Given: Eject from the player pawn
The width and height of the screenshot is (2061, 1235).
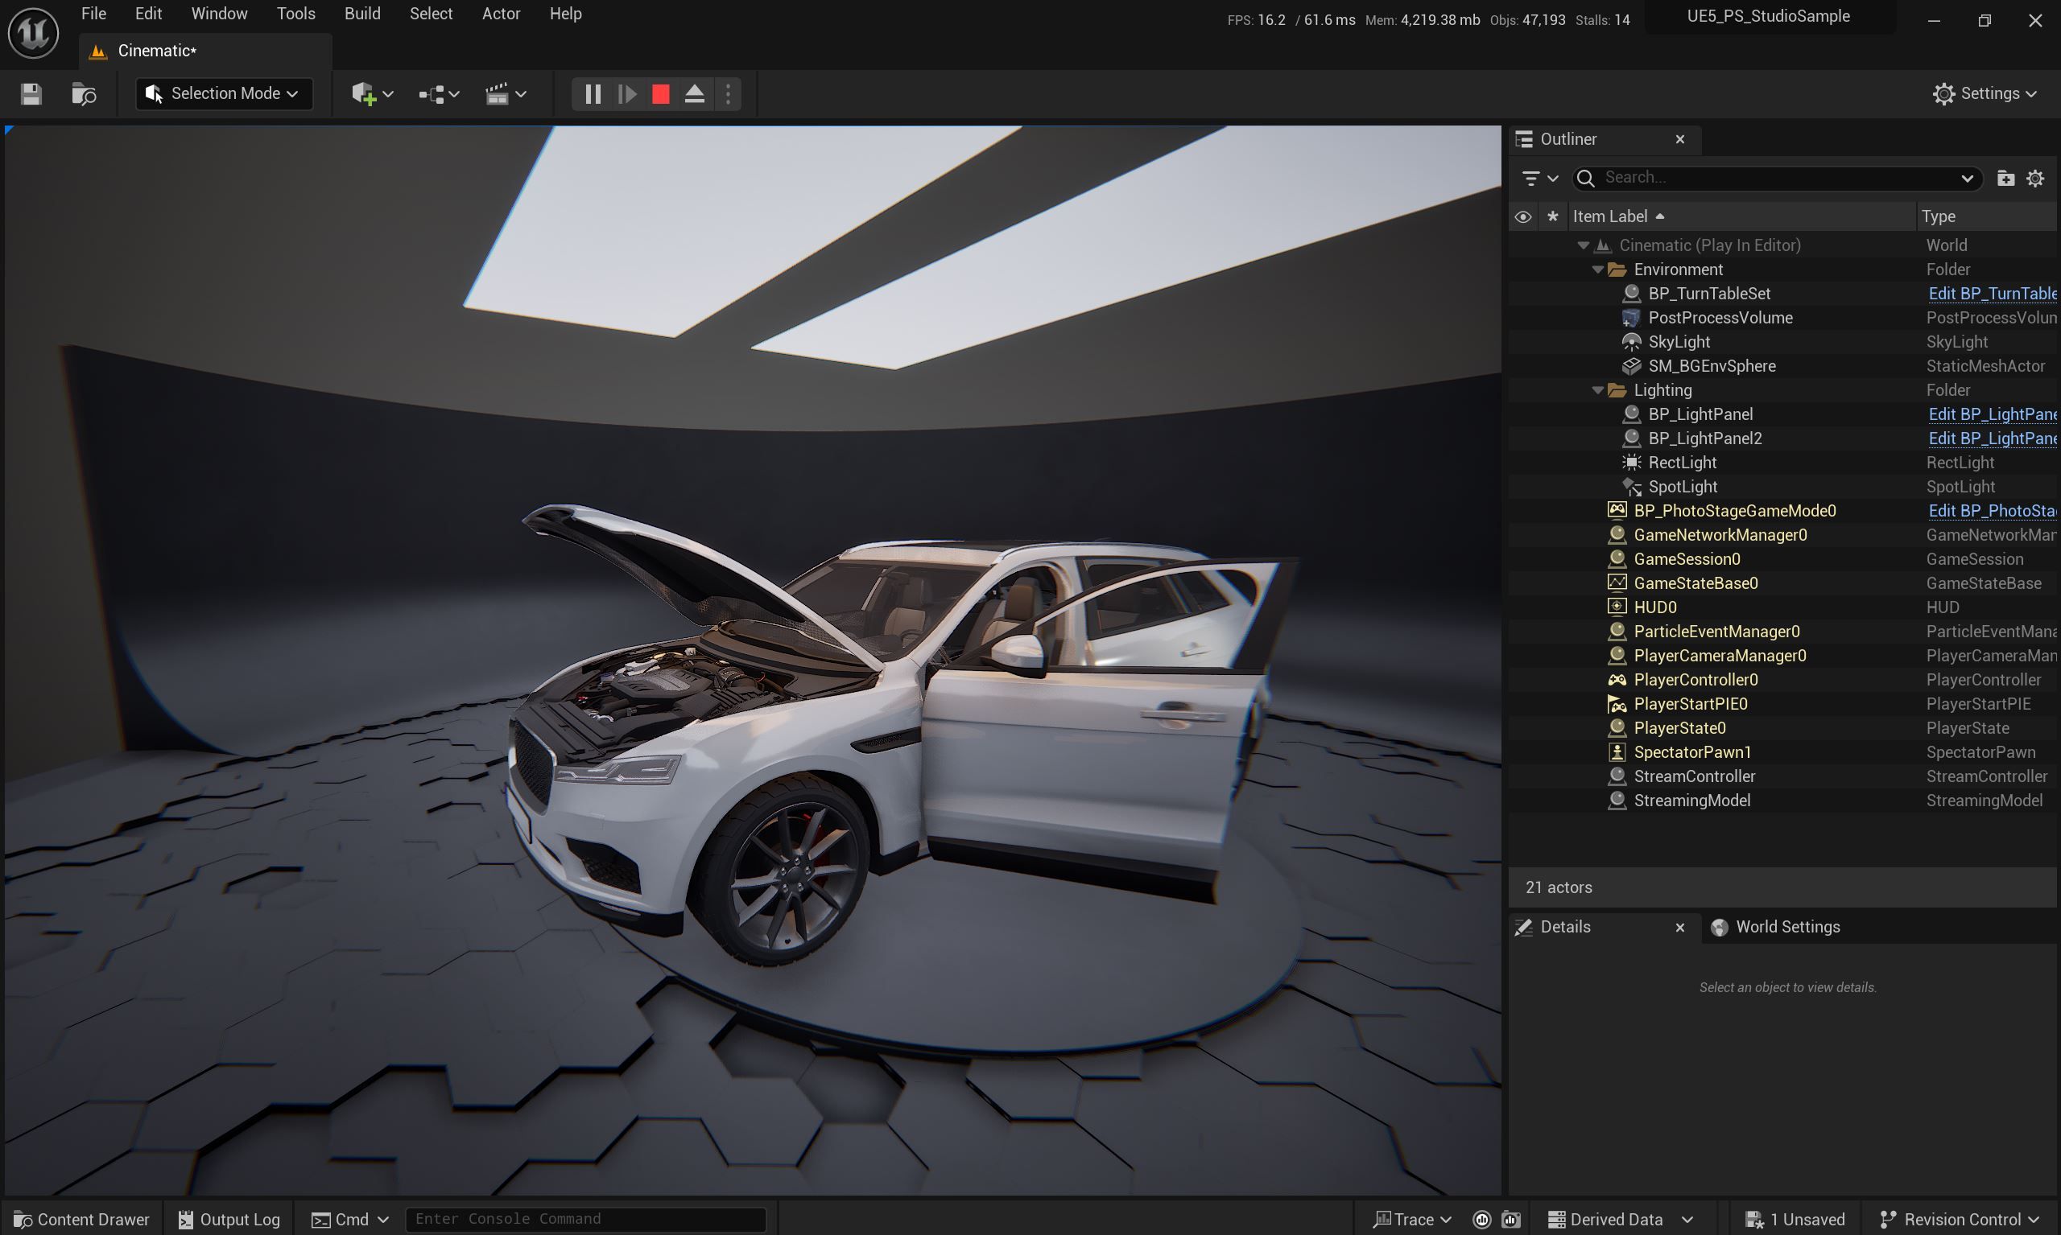Looking at the screenshot, I should coord(694,93).
